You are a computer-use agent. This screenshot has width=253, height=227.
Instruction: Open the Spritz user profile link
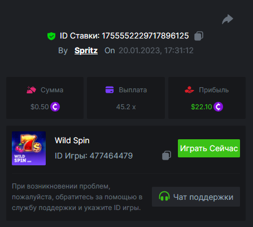click(x=86, y=50)
